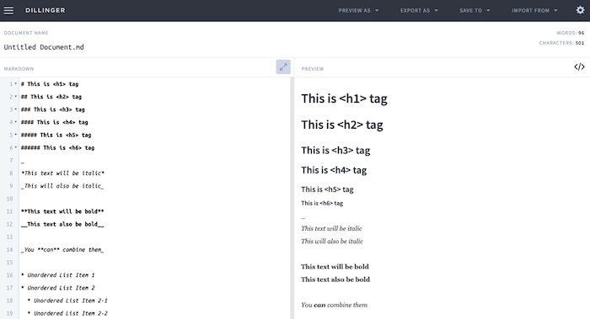Place cursor on line 11 bold text
The width and height of the screenshot is (590, 319).
coord(62,211)
